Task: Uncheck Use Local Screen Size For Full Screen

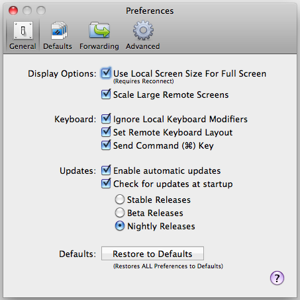Action: click(x=106, y=73)
